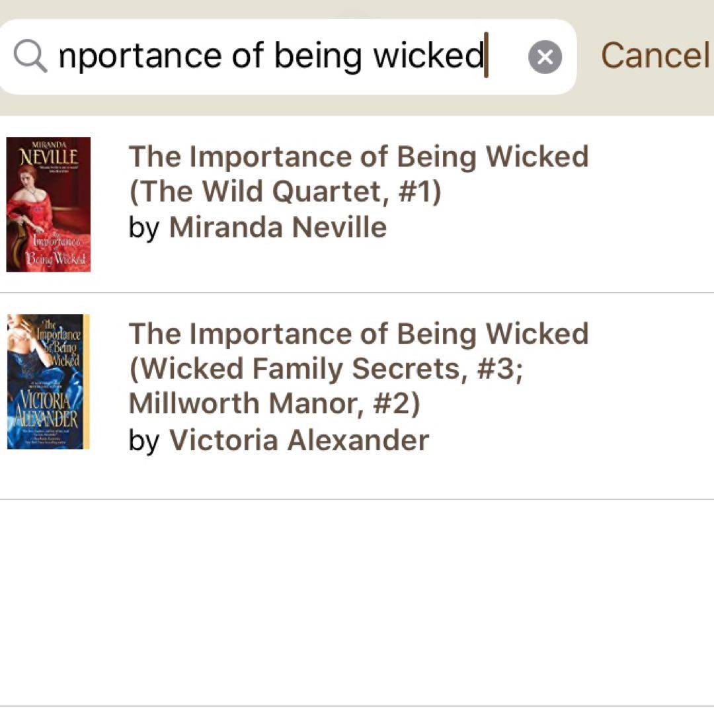Viewport: 714px width, 714px height.
Task: Open author Victoria Alexander
Action: coord(299,440)
